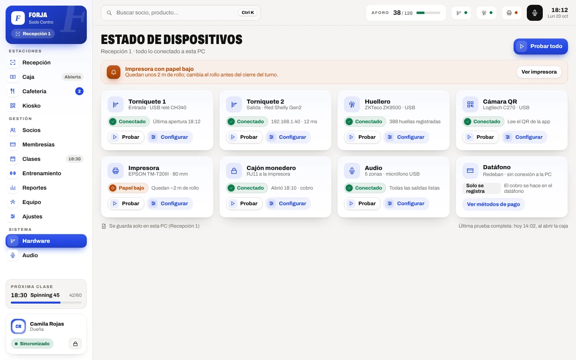
Task: Click the turnstile status icon in top bar
Action: pos(461,13)
